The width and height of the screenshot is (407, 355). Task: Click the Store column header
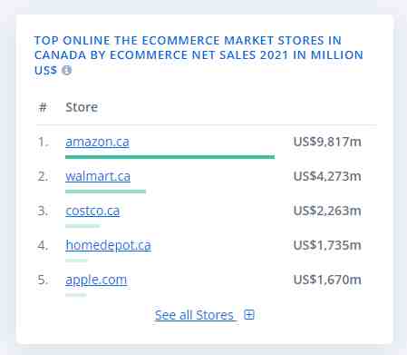pos(82,107)
